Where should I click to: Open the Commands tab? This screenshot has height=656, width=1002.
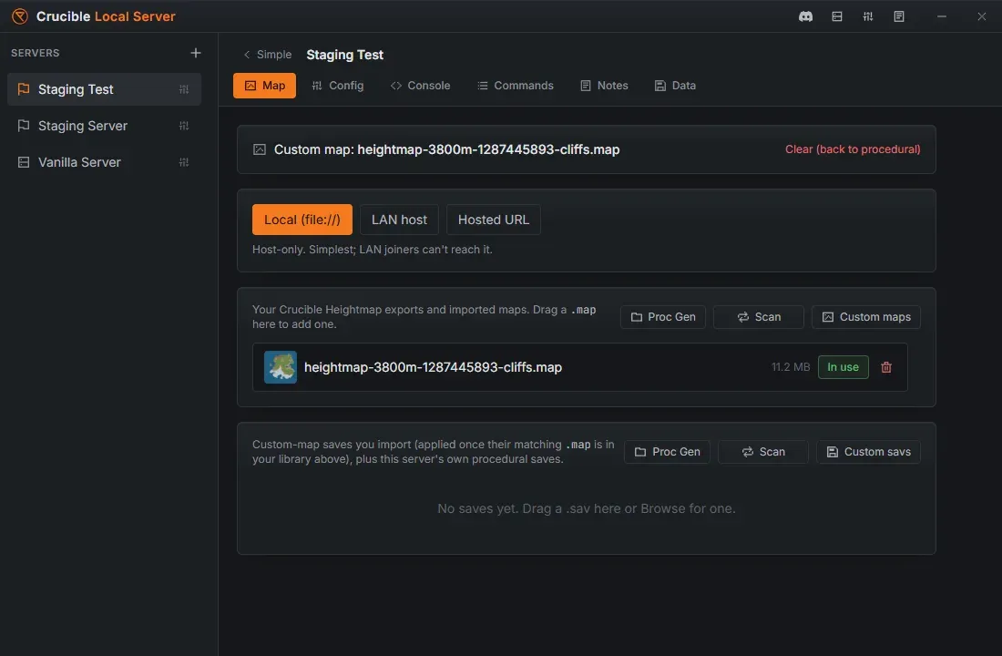click(515, 86)
